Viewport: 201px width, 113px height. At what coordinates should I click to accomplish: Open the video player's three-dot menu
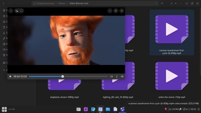11,11
